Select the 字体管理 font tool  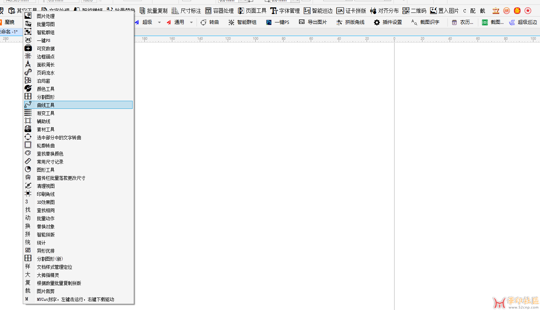(x=274, y=11)
